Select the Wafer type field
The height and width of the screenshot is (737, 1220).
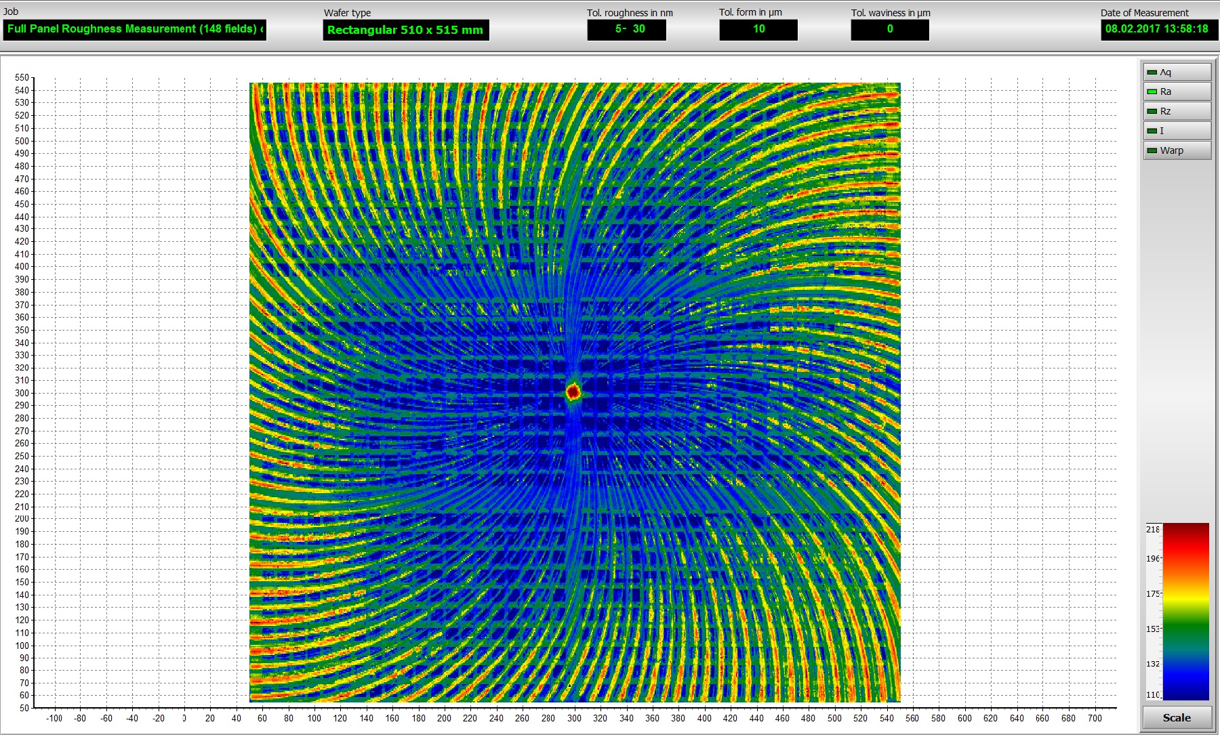(405, 30)
